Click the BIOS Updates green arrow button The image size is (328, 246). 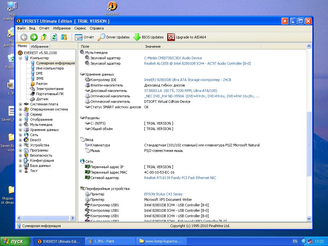(149, 37)
